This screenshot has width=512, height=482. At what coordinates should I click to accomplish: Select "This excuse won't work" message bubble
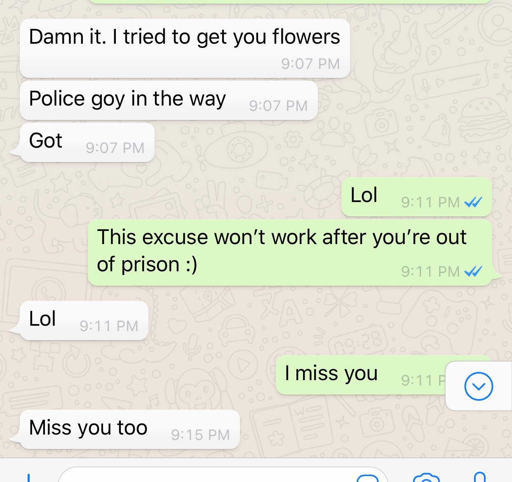(290, 252)
